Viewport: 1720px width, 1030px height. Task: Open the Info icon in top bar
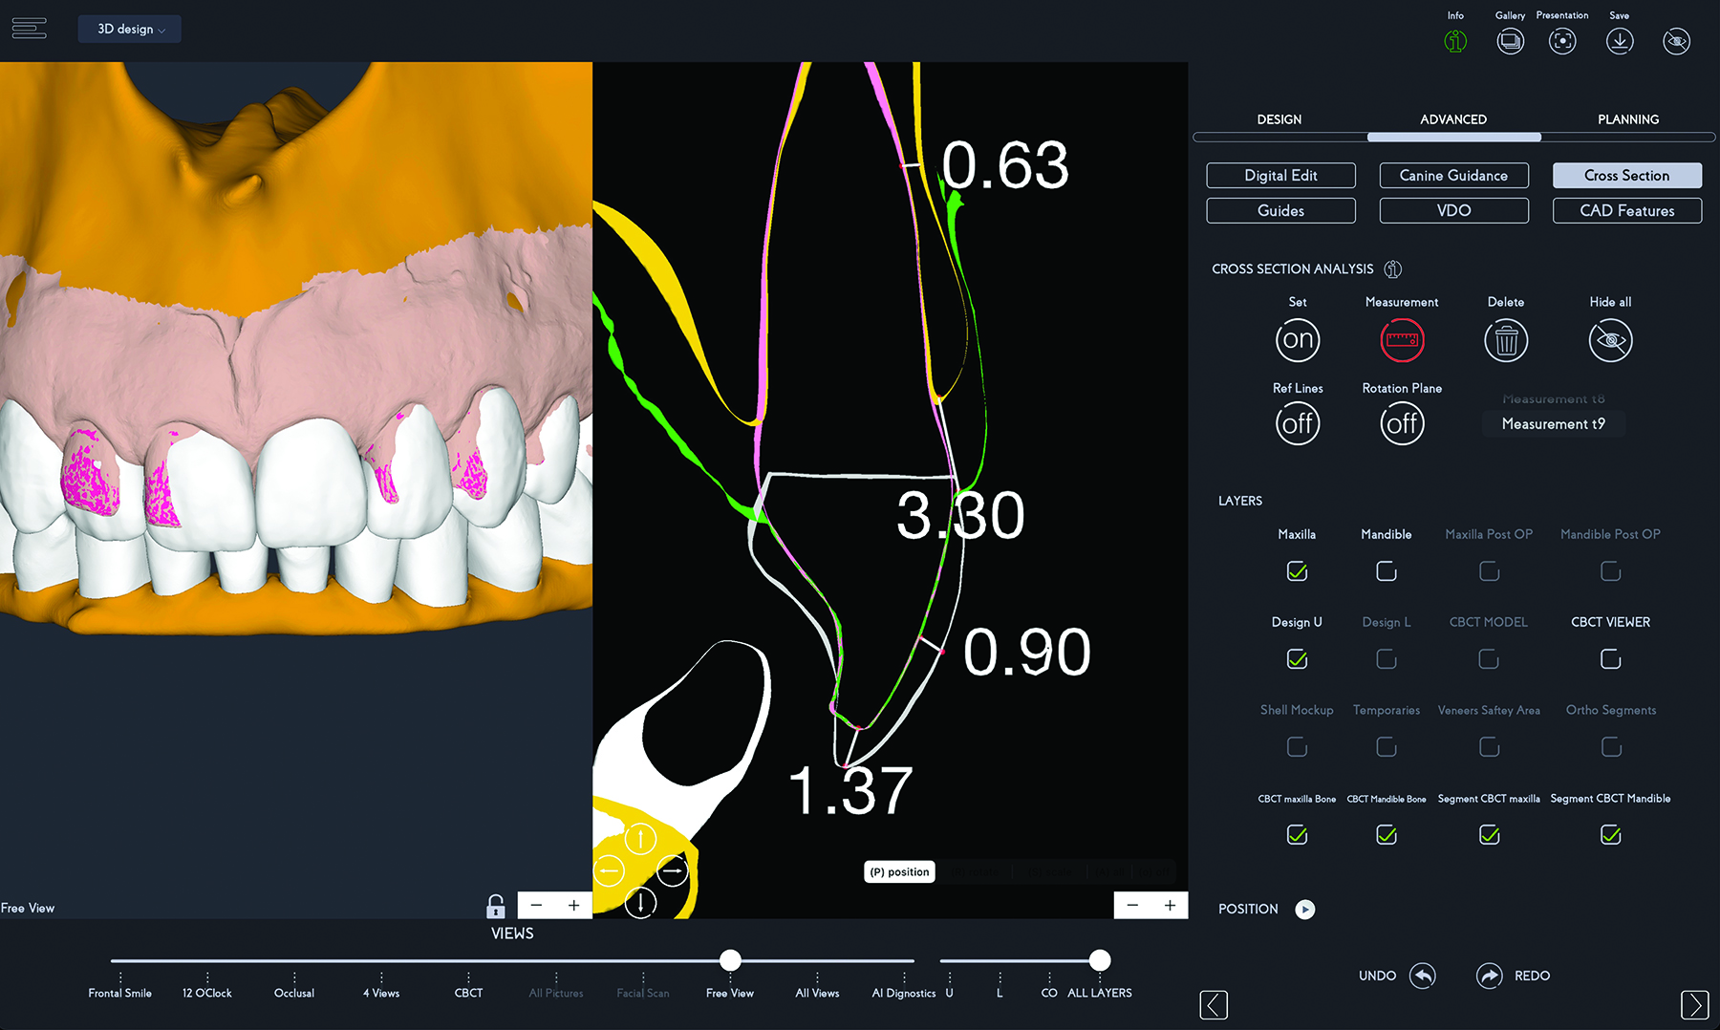point(1455,41)
